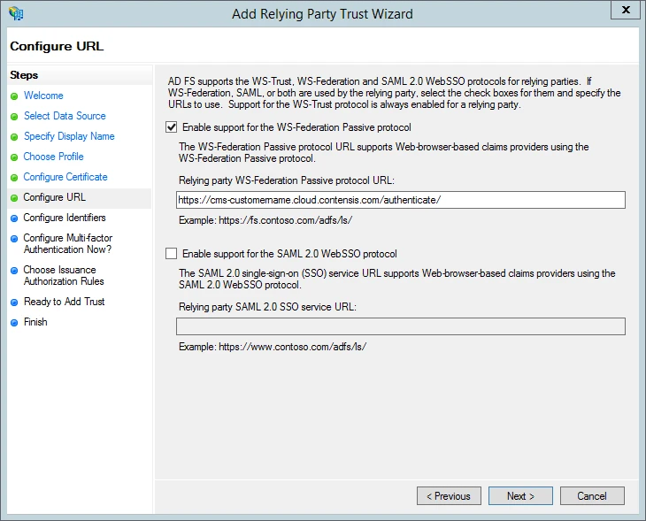Click the Add Relying Party Trust Wizard title
646x521 pixels.
pyautogui.click(x=322, y=14)
